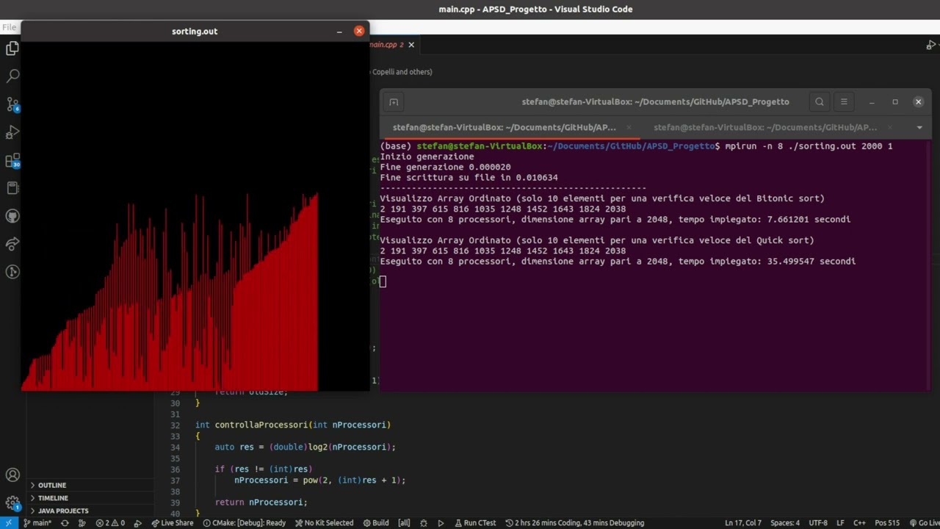This screenshot has width=940, height=529.
Task: Click Ln 17, Col 7 cursor position
Action: [x=742, y=523]
